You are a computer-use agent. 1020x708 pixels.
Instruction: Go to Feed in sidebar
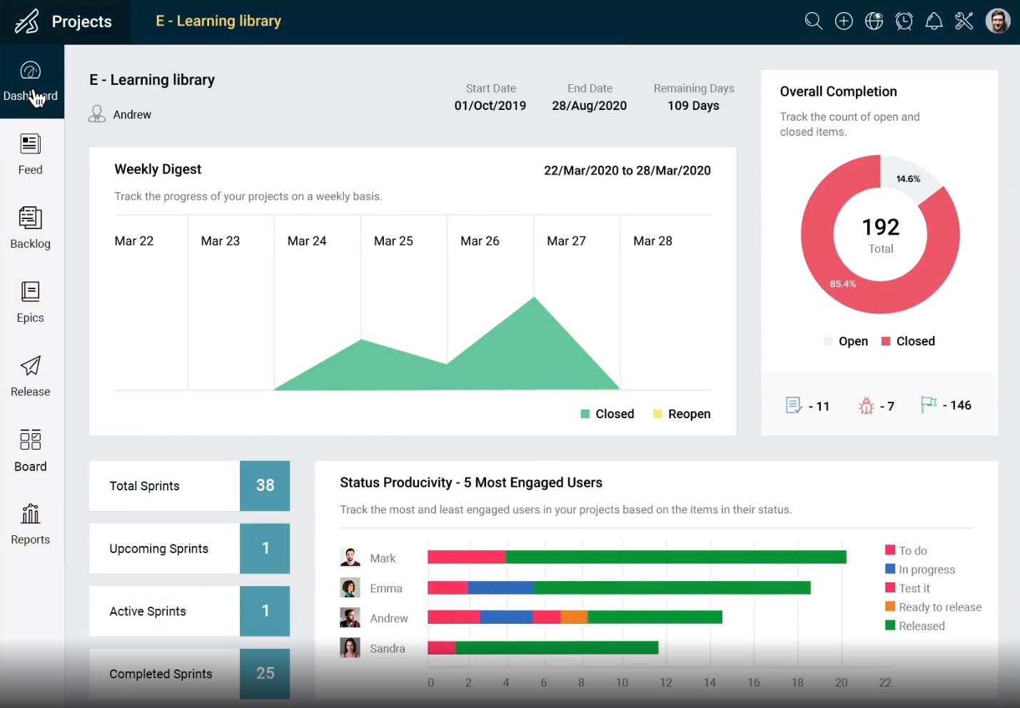tap(30, 154)
